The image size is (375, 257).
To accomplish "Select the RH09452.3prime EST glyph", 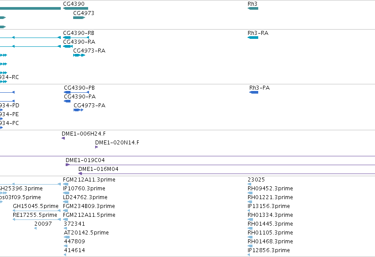I will click(x=250, y=193).
